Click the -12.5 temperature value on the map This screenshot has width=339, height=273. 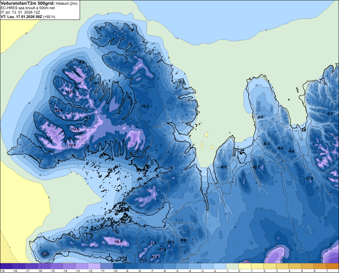pos(72,145)
